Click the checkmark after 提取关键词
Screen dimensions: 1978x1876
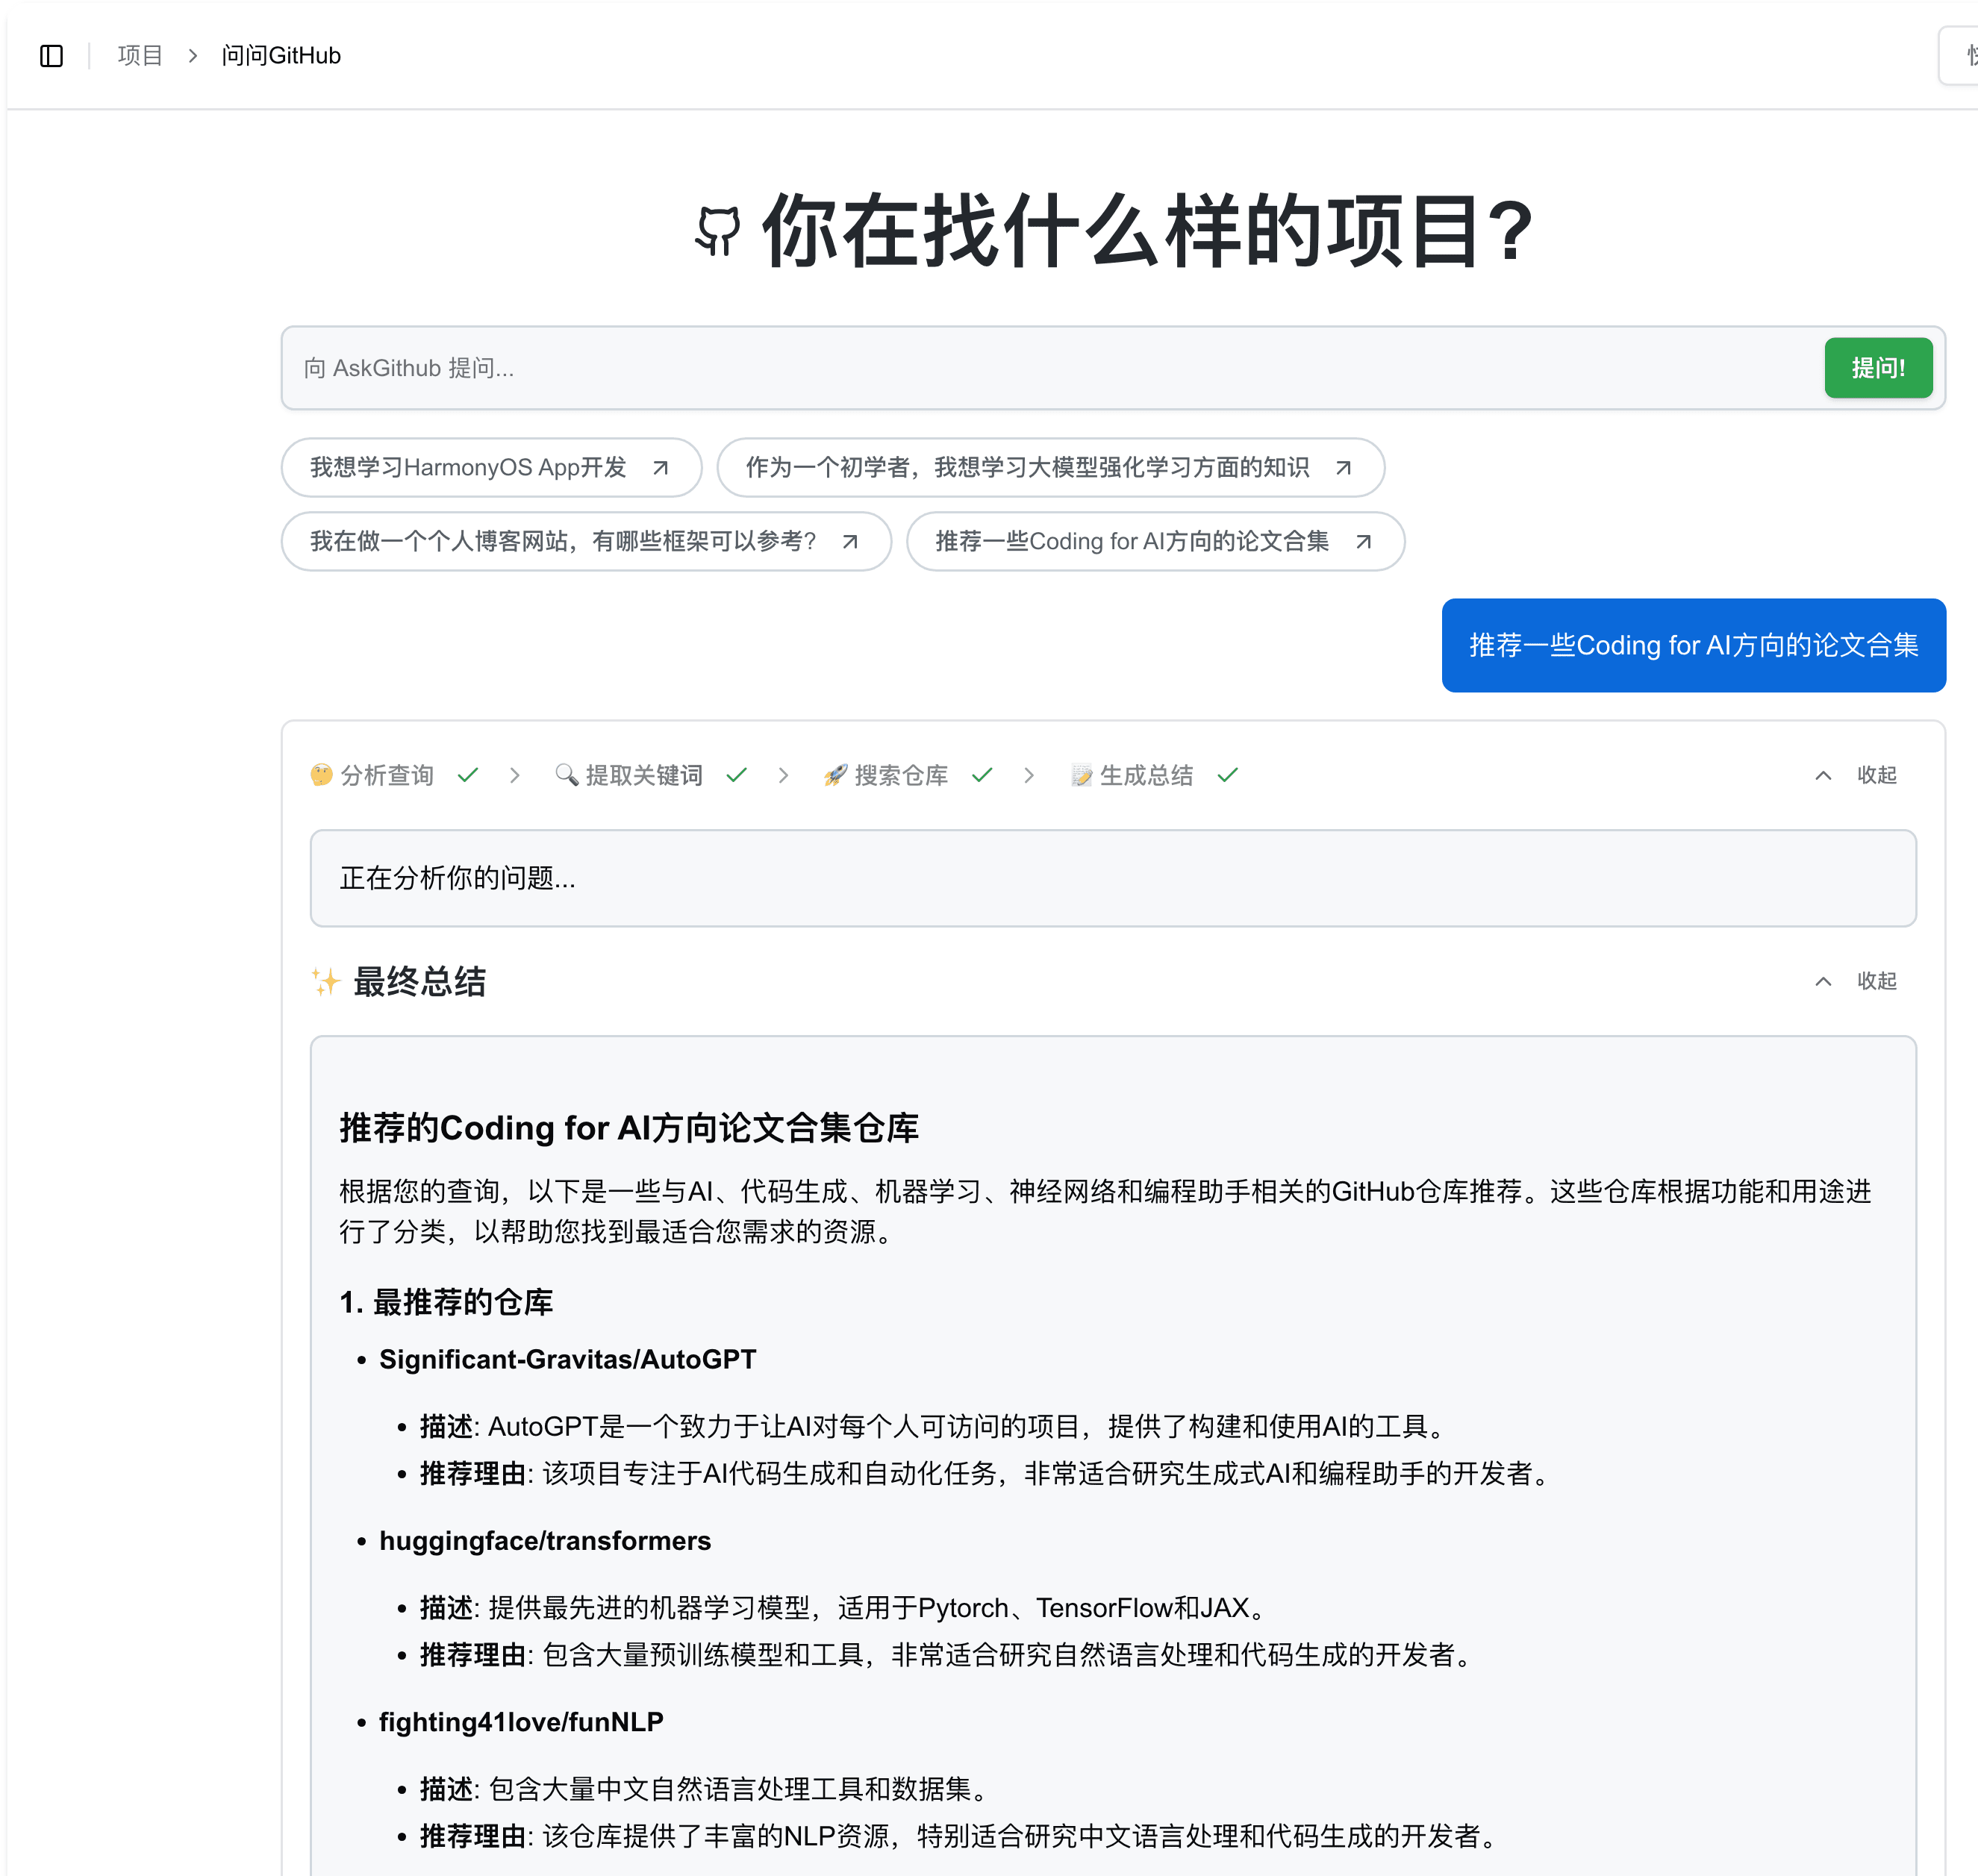[737, 775]
